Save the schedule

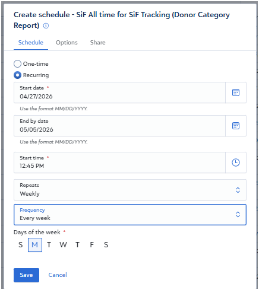26,275
